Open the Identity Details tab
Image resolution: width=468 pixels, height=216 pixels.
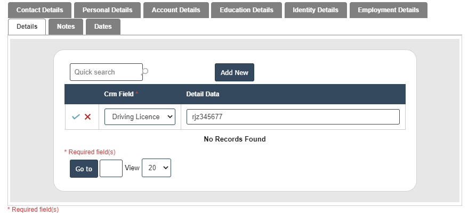coord(316,10)
